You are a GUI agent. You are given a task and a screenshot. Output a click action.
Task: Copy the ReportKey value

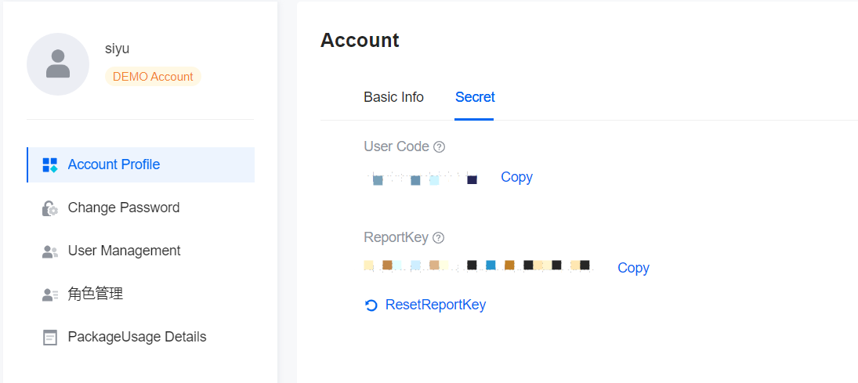633,268
